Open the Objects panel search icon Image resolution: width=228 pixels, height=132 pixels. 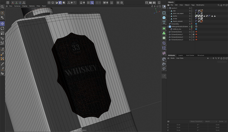coord(219,5)
